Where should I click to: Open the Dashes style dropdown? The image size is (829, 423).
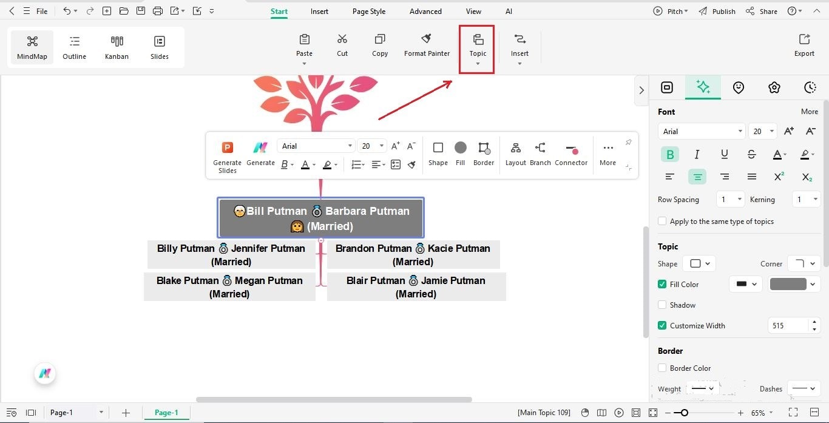[804, 388]
